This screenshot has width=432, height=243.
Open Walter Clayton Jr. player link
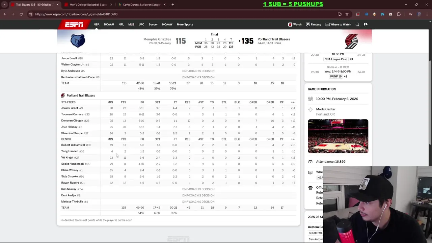tap(73, 64)
